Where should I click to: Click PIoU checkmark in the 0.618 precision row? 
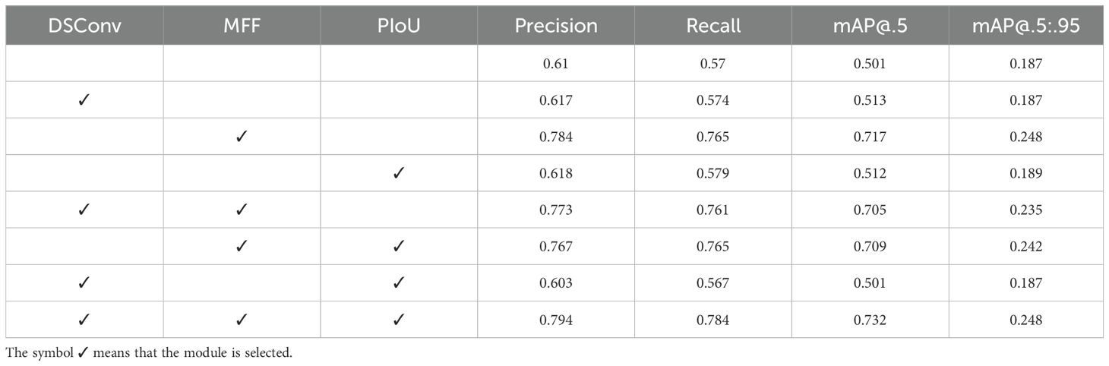tap(399, 173)
